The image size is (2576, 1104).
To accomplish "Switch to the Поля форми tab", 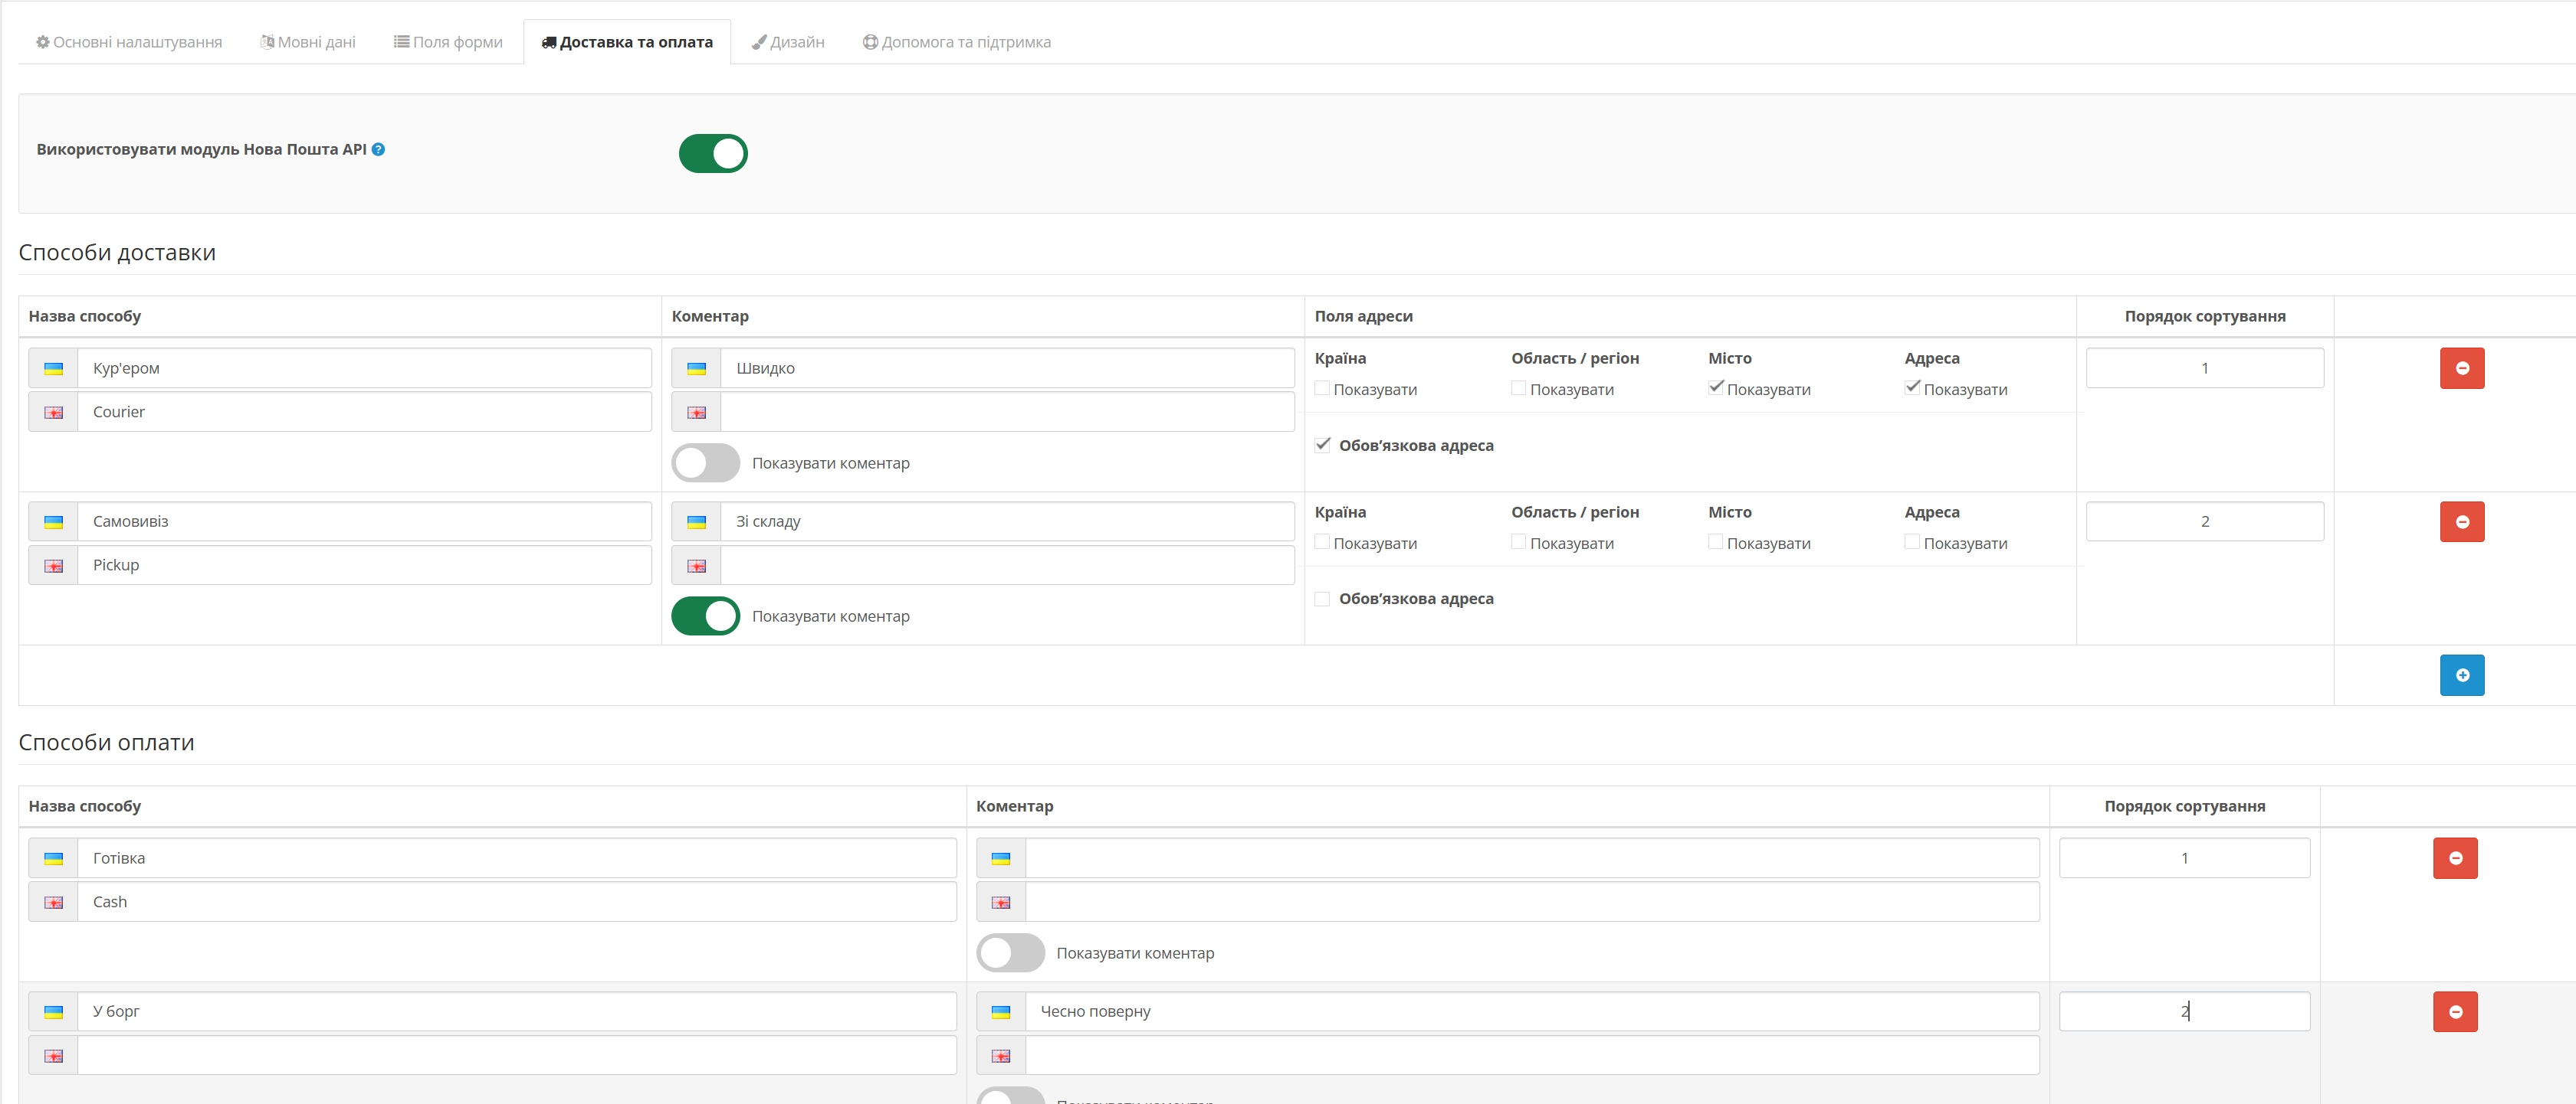I will 448,42.
